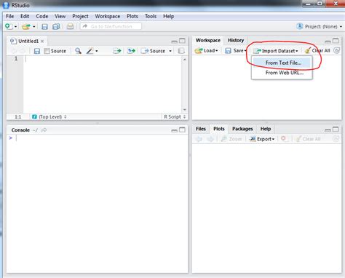Open the View menu
This screenshot has height=278, width=345.
60,16
